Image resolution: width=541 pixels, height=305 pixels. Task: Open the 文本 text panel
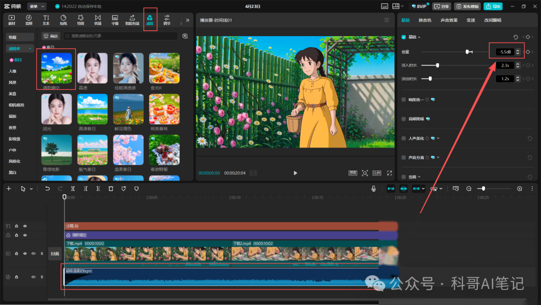(46, 20)
